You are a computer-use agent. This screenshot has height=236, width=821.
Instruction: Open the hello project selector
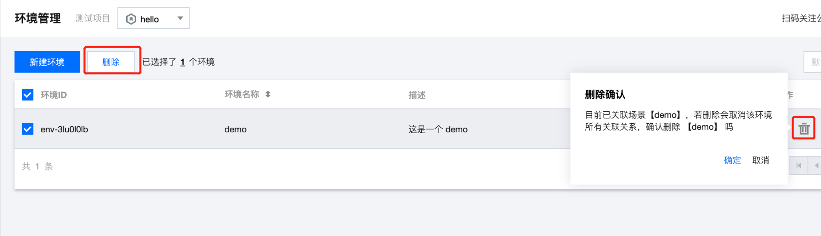[153, 18]
